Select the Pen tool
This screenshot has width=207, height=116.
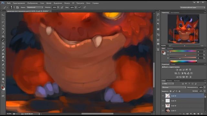point(3,64)
